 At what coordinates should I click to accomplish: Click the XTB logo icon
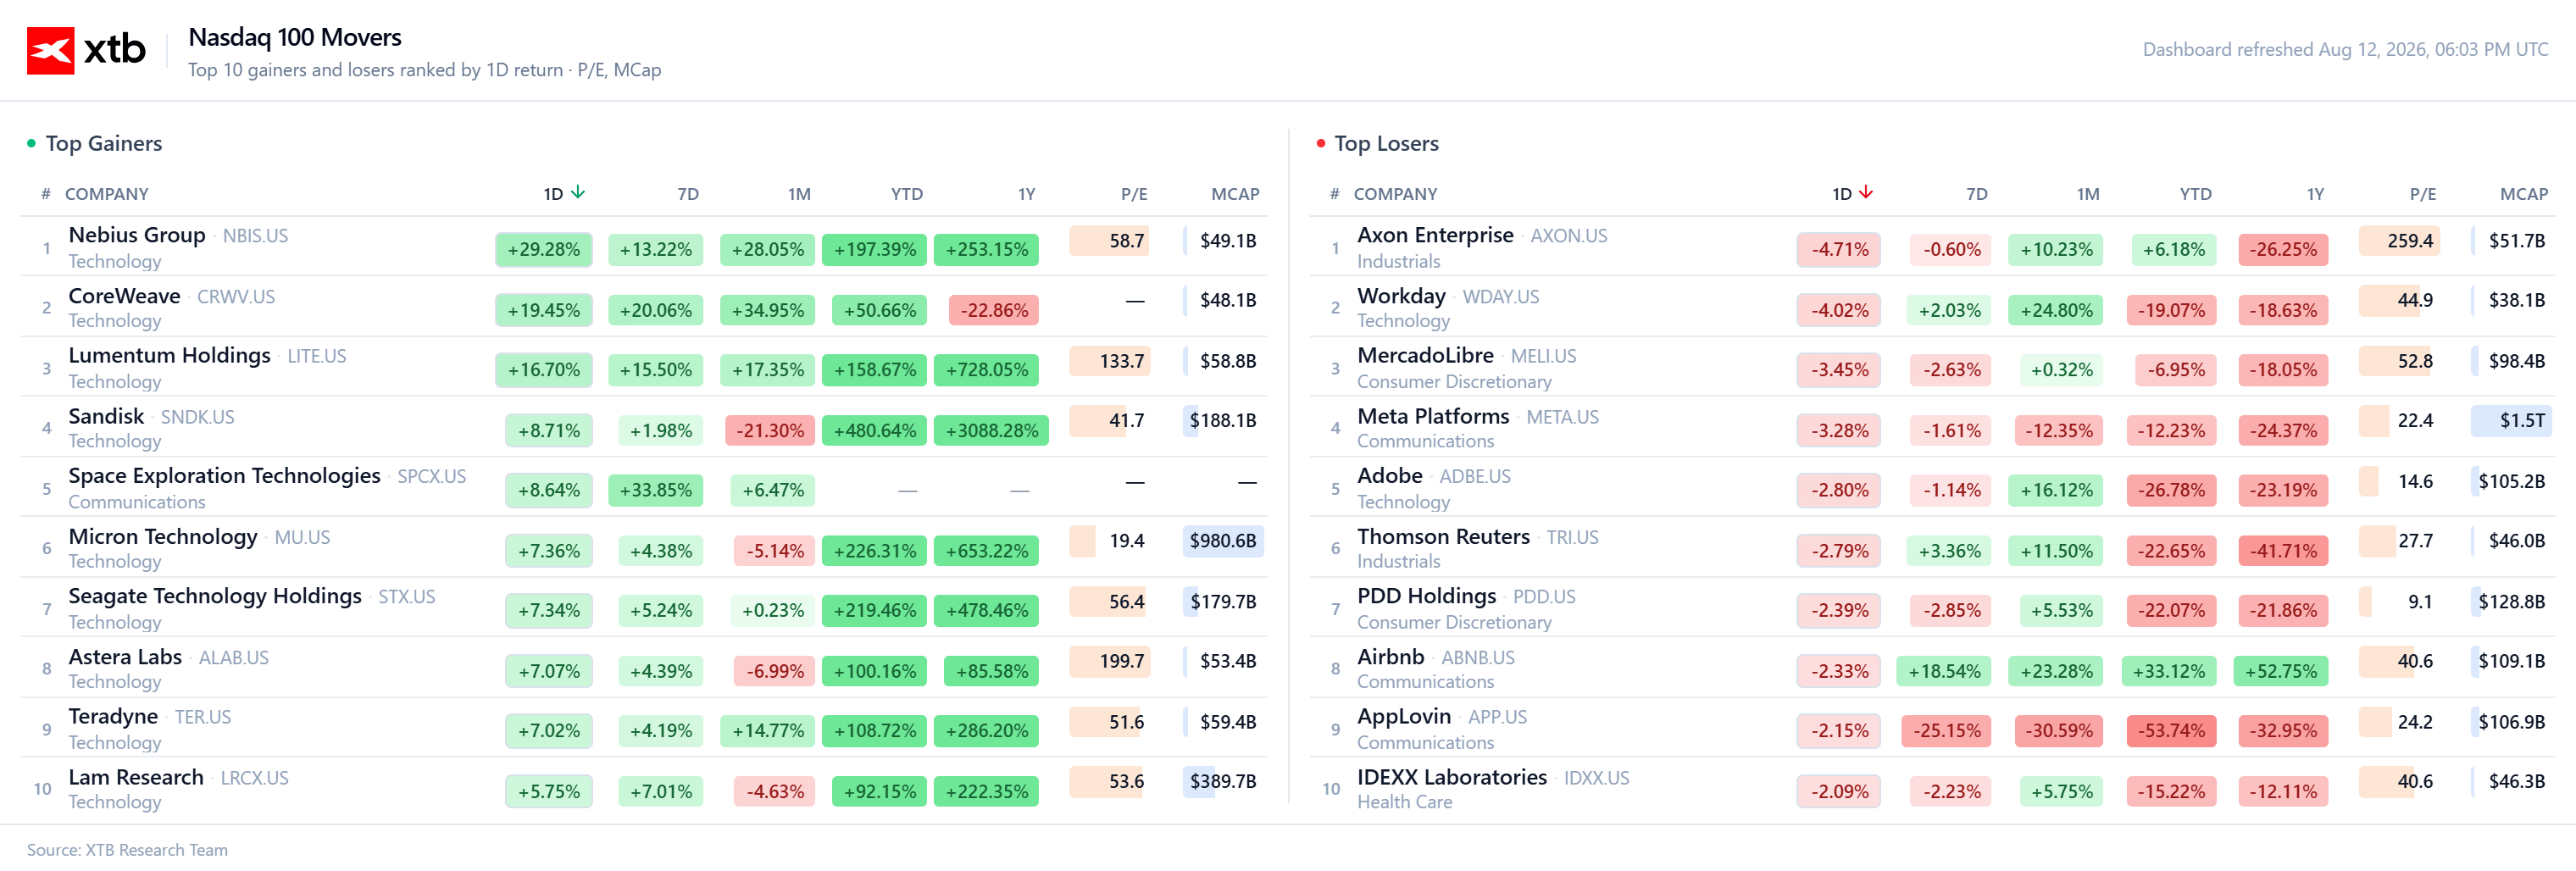pyautogui.click(x=50, y=50)
